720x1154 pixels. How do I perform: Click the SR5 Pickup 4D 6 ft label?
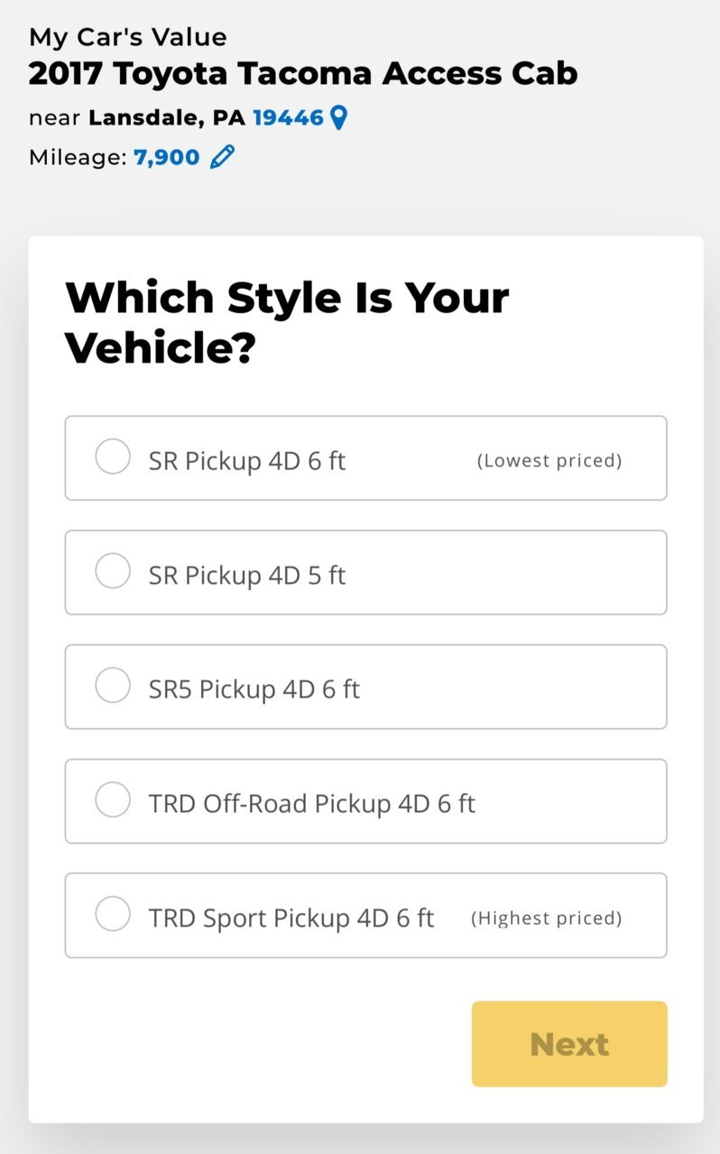coord(254,690)
